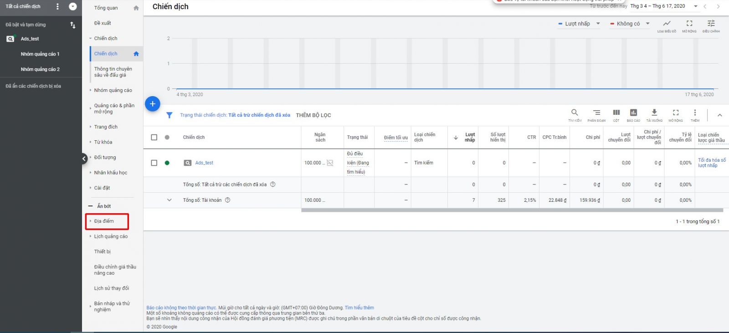Click the blue filter funnel icon

coord(169,115)
